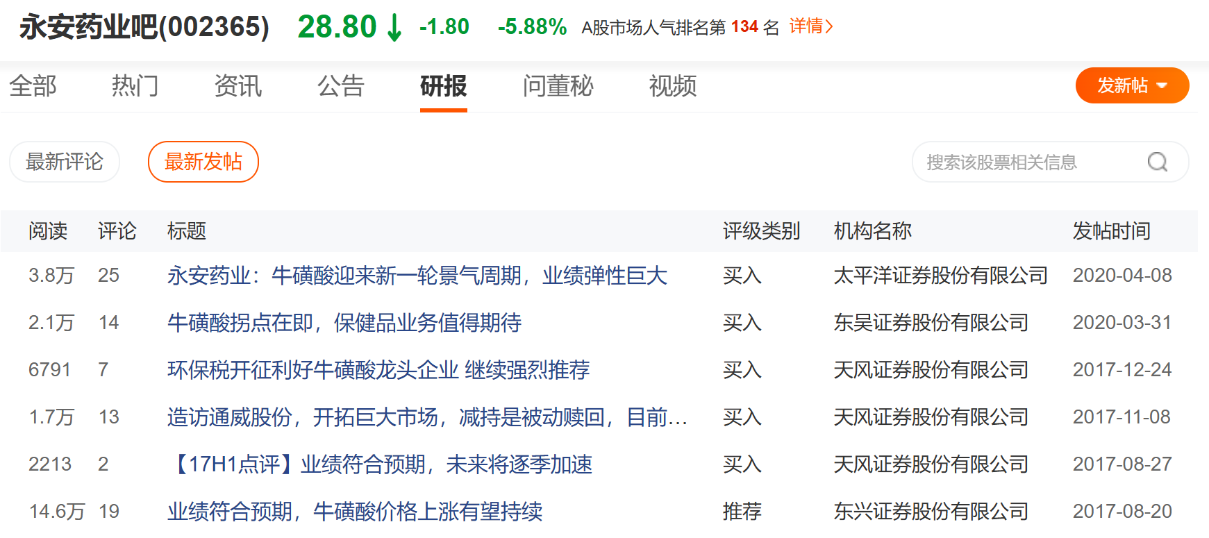
Task: Click the green down arrow beside the price
Action: click(x=394, y=27)
